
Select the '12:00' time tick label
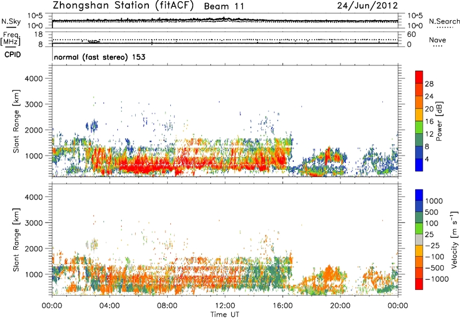(225, 306)
